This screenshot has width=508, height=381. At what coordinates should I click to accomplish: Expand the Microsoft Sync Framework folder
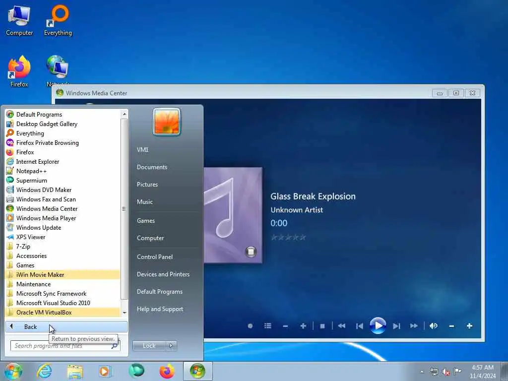pos(63,293)
